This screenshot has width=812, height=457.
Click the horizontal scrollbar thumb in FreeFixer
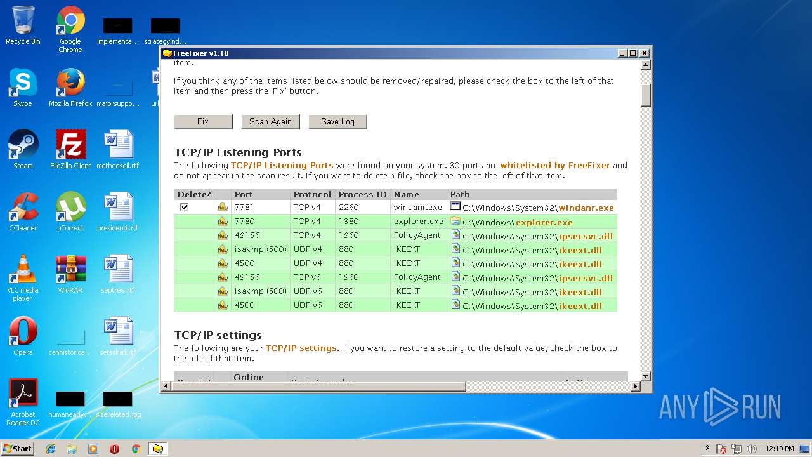pos(319,386)
